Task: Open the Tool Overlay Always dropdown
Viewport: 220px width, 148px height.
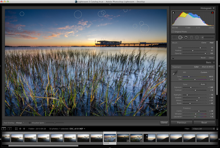Action: pyautogui.click(x=20, y=123)
